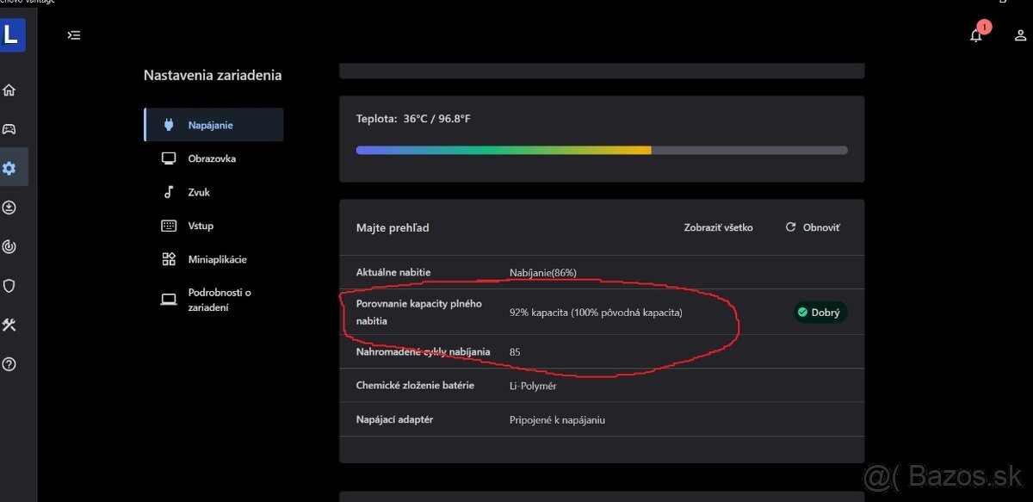This screenshot has width=1033, height=502.
Task: Open Podrobnosti o zariadení
Action: point(215,301)
